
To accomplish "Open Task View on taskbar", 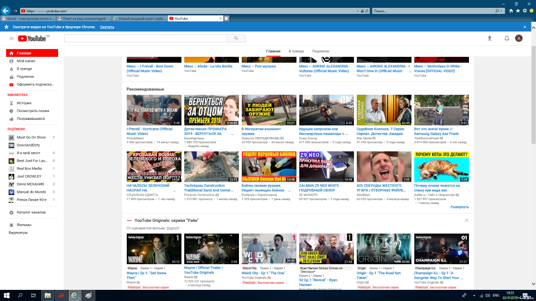I will pos(33,295).
